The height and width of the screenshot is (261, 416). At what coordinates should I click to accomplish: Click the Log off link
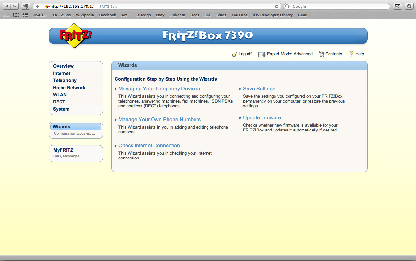pos(245,54)
